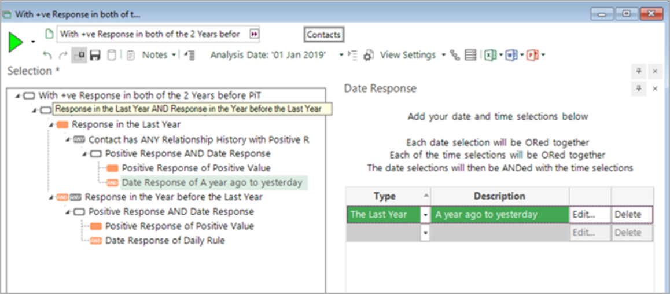Image resolution: width=670 pixels, height=294 pixels.
Task: Click the Contacts table box
Action: coord(323,35)
